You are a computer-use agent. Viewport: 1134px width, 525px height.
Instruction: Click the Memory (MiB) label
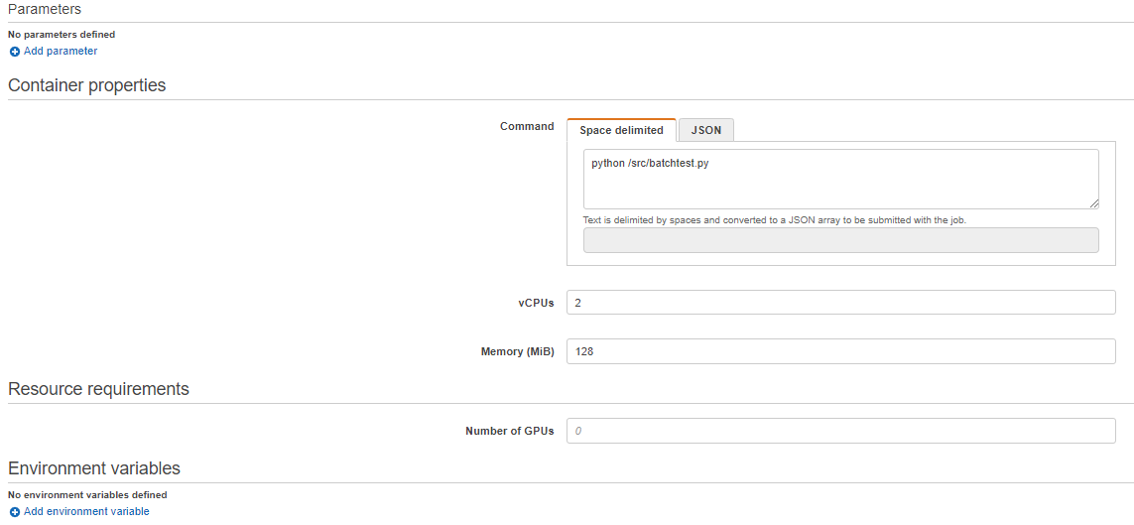(x=517, y=352)
